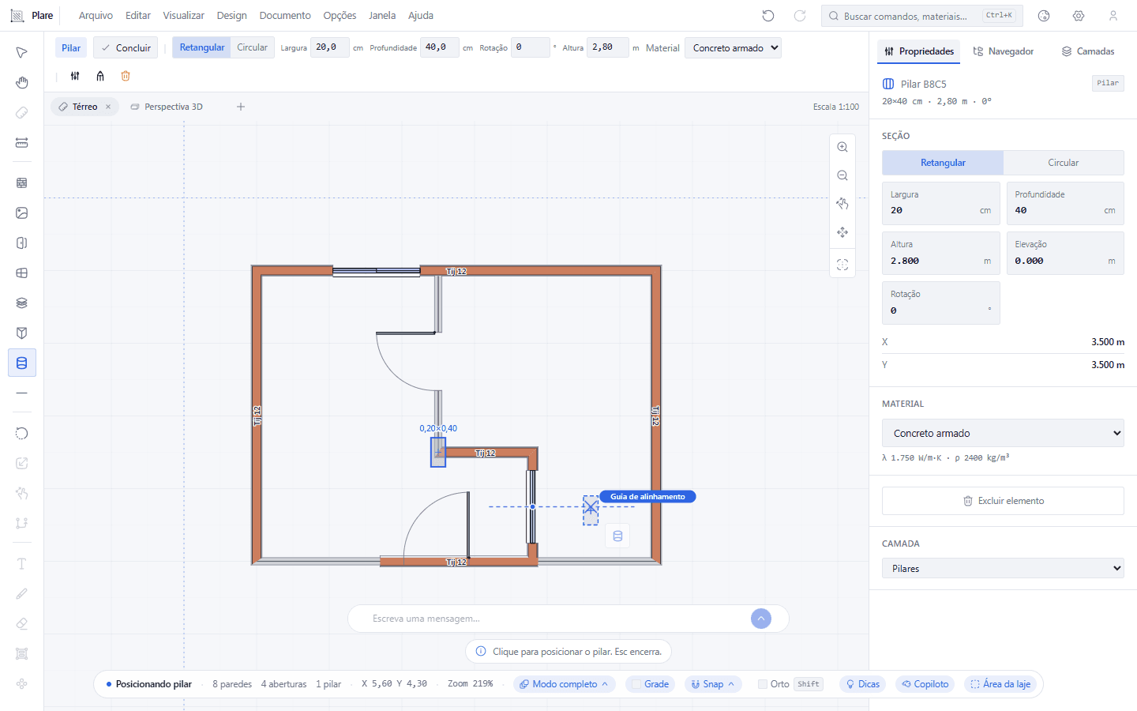Activate the hand pan tool

(x=21, y=83)
